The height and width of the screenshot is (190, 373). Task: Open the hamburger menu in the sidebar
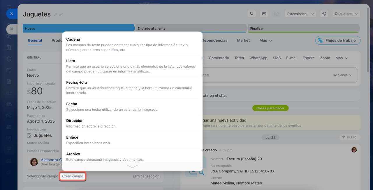coord(9,6)
